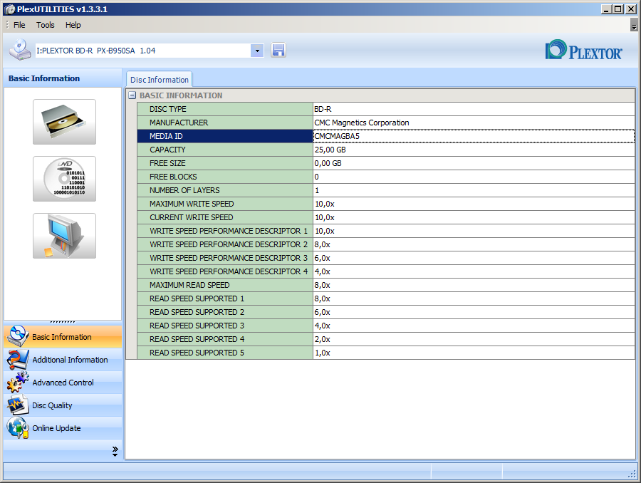Screen dimensions: 641x483
Task: Click the drive icon beside drive selector
Action: [x=20, y=51]
